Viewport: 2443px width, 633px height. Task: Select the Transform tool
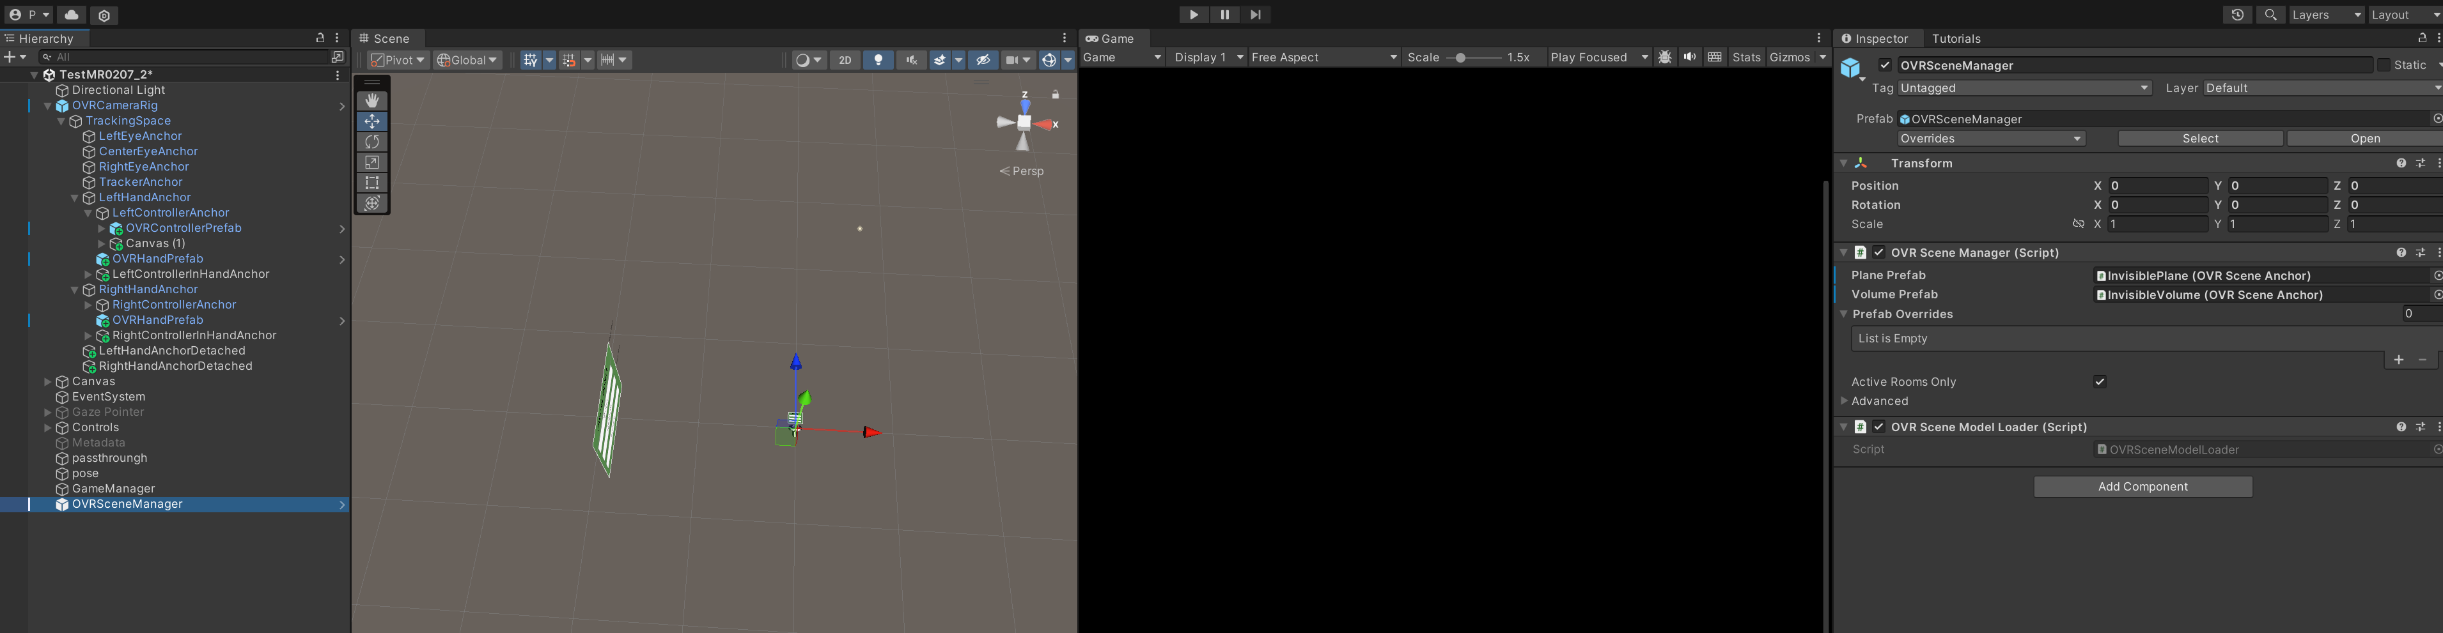point(371,204)
